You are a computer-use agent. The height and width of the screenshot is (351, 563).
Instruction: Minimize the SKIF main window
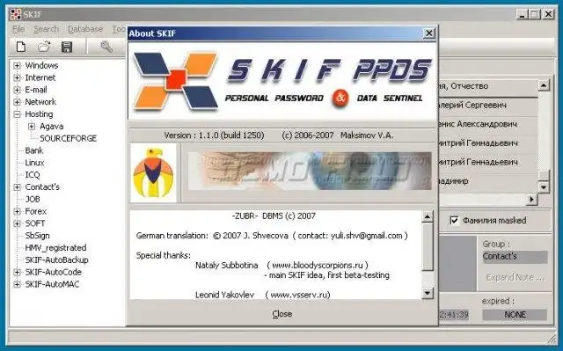click(522, 14)
